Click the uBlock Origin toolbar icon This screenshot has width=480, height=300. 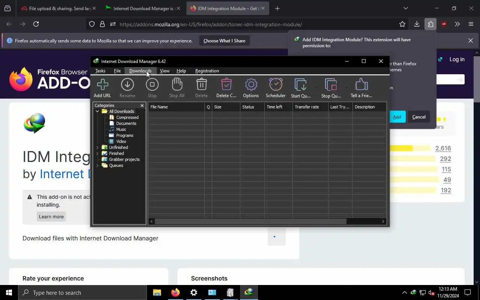[444, 24]
